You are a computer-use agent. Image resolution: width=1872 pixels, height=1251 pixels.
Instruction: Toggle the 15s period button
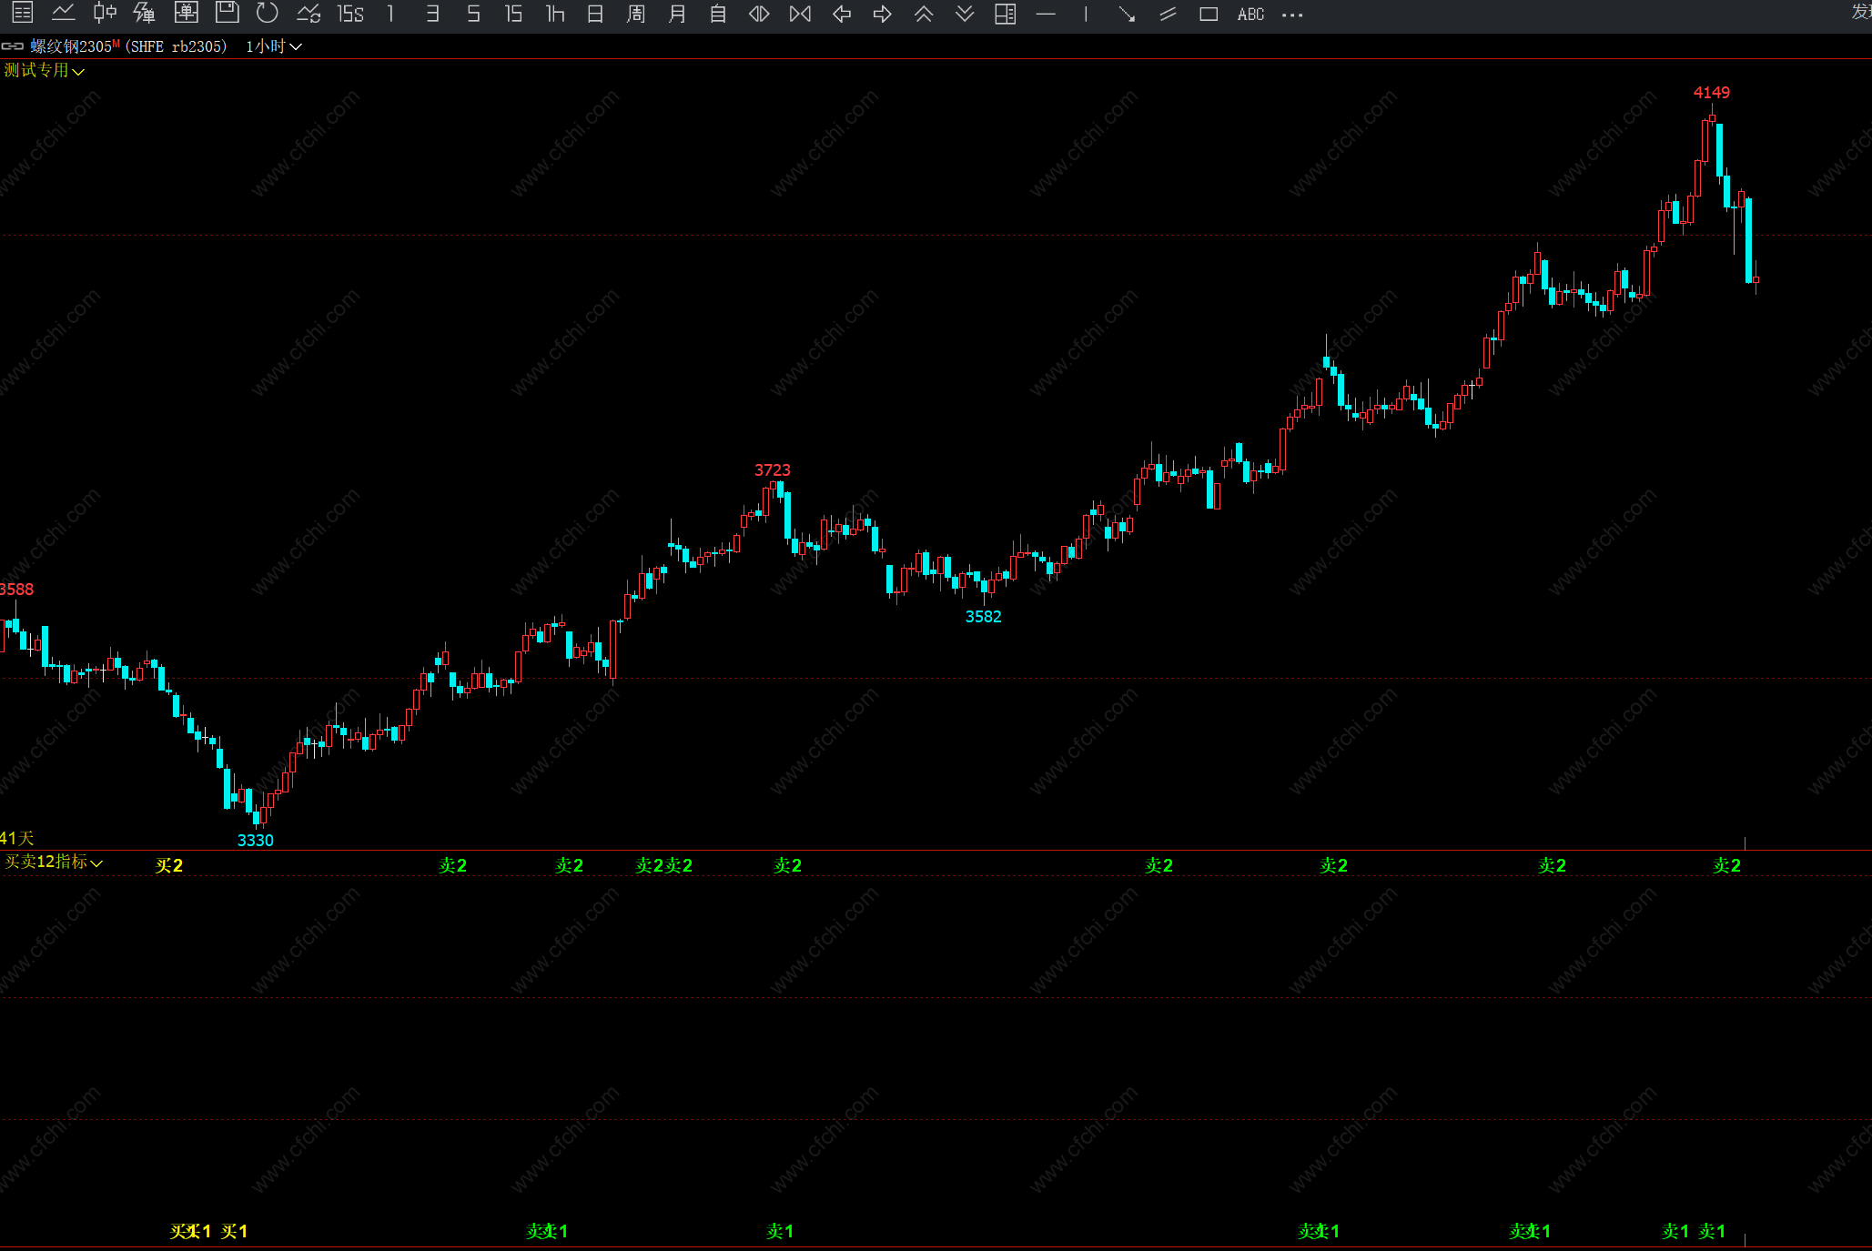(349, 14)
